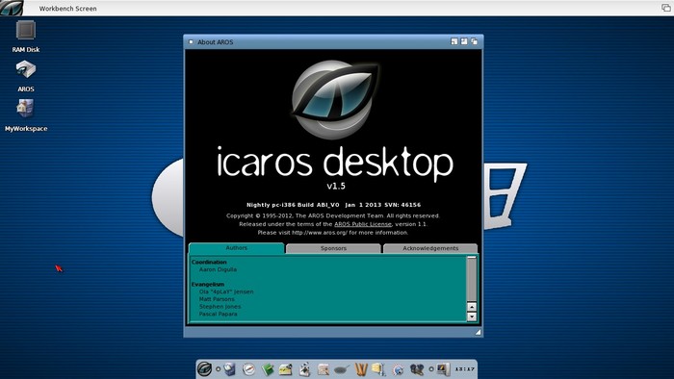Click the screen depth gadget on Workbench bar
The image size is (674, 379).
coord(666,8)
